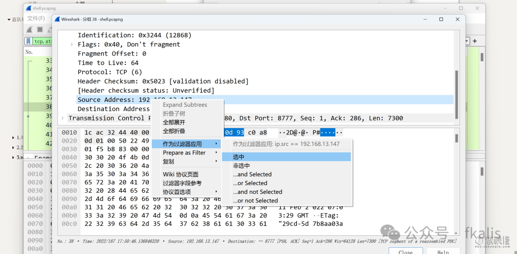517x254 pixels.
Task: Click the hex dump pane scrollbar thumb
Action: [x=456, y=138]
